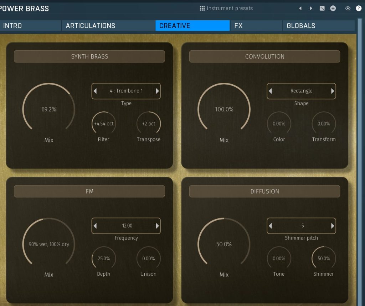Viewport: 365px width, 306px height.
Task: Click the previous preset arrow icon
Action: coord(300,8)
